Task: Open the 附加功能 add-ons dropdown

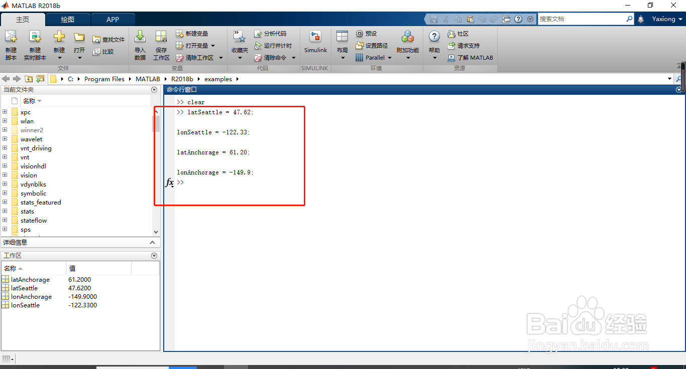Action: (407, 58)
